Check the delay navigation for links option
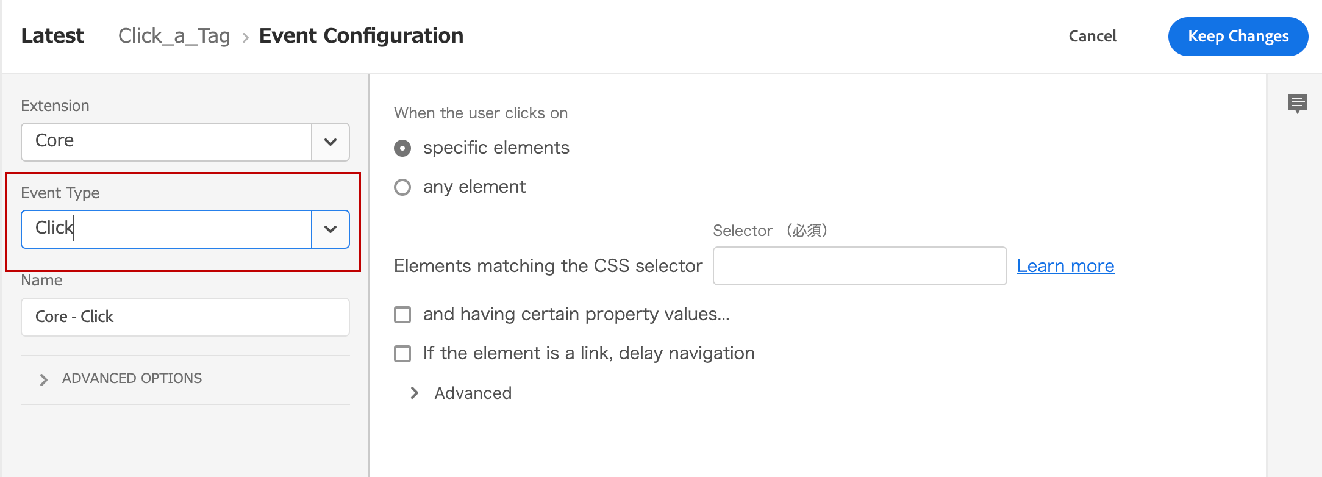The height and width of the screenshot is (477, 1322). (x=402, y=354)
